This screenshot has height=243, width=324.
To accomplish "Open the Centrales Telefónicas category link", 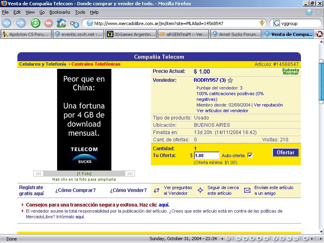I will (x=96, y=64).
